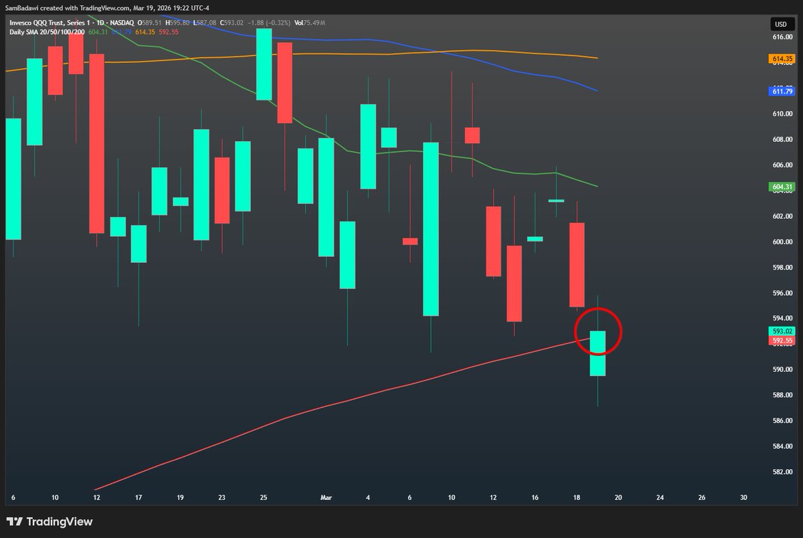Click the Mar label on time axis
This screenshot has width=803, height=538.
[327, 498]
